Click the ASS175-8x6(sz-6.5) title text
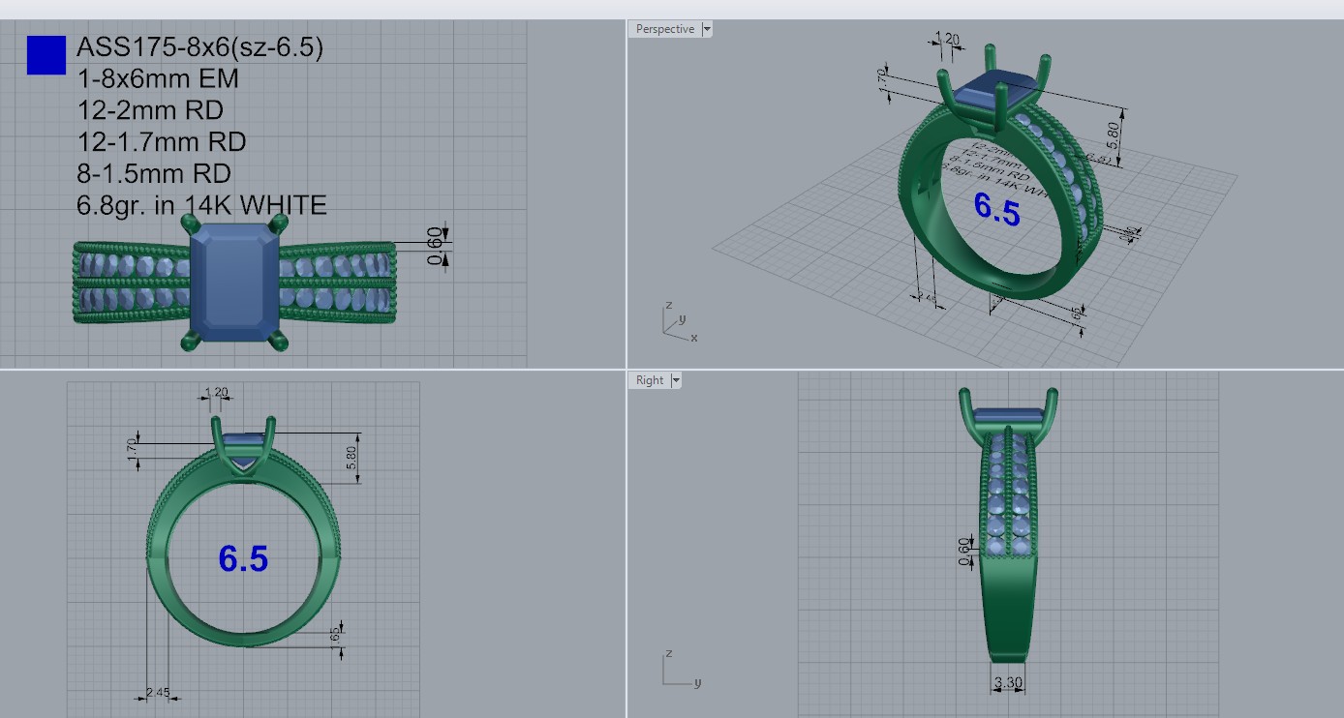1344x718 pixels. point(199,47)
